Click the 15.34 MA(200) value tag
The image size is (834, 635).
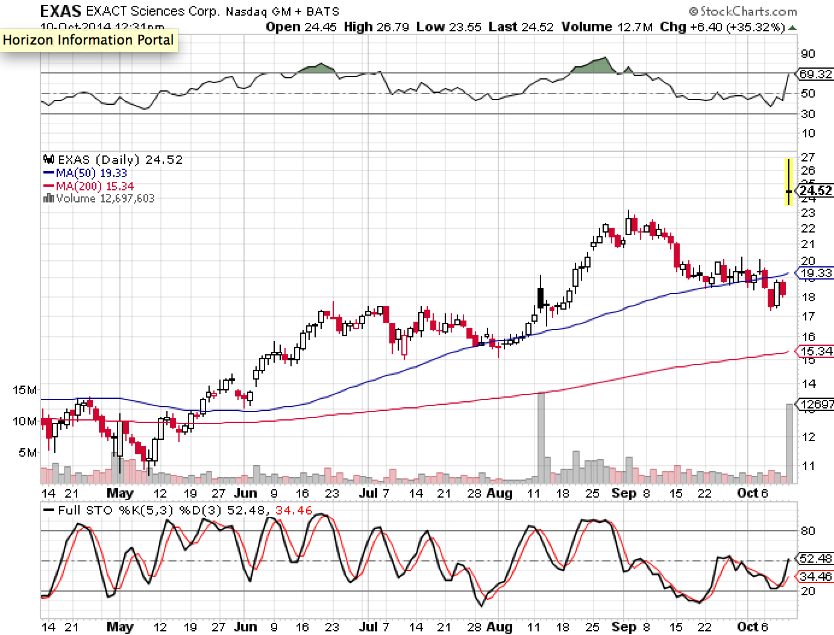(815, 351)
